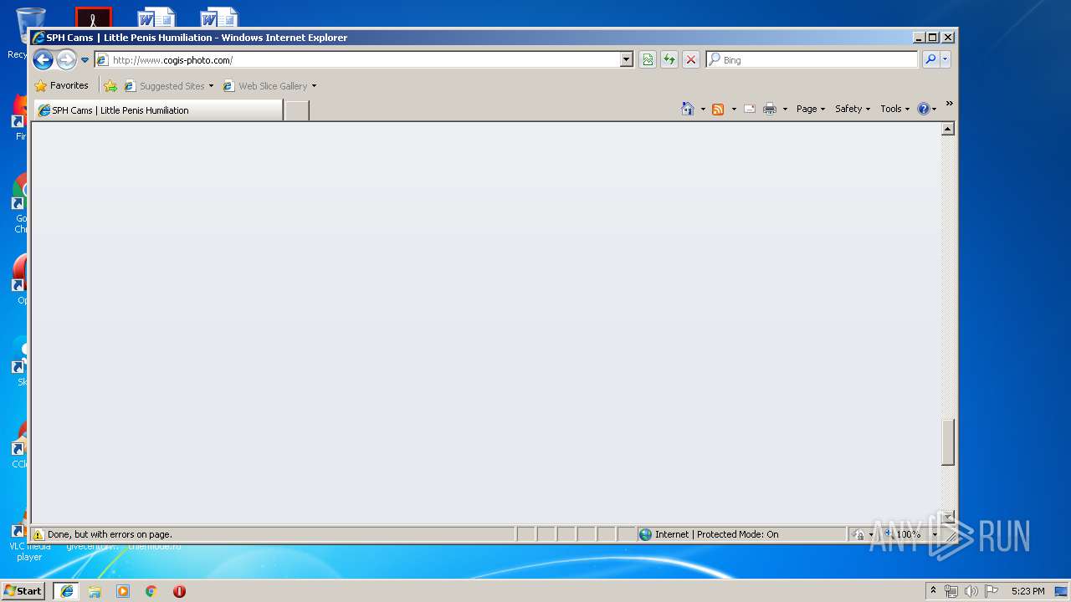
Task: Click Add to Favorites bar icon
Action: [110, 86]
